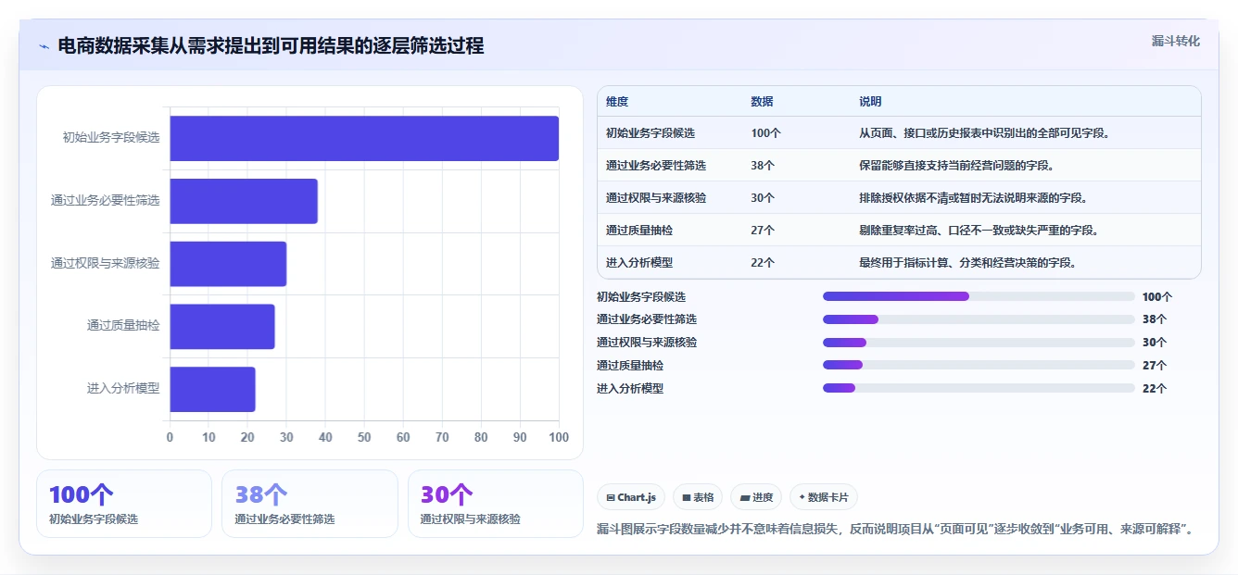Click the 数据 column header in the table

762,102
